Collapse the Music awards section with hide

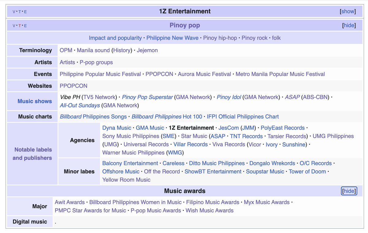click(x=349, y=191)
